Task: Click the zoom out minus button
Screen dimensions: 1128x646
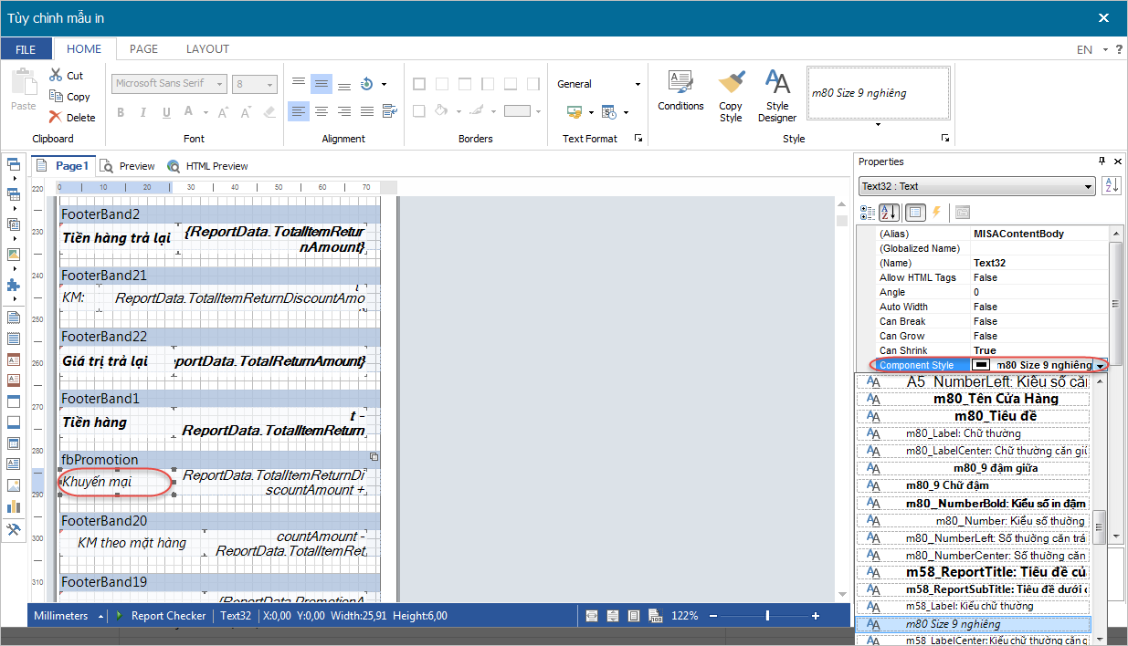Action: click(713, 616)
